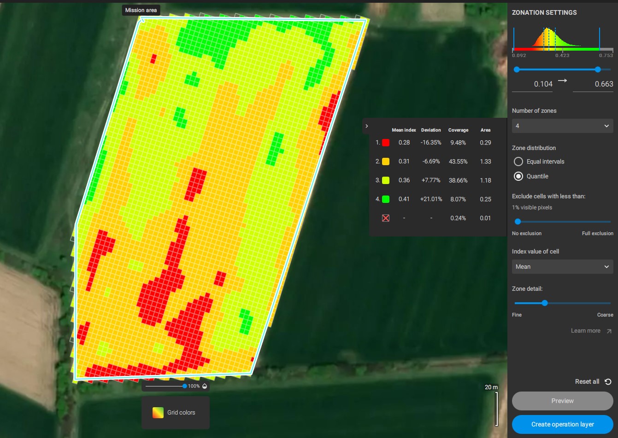Click the opacity droplet icon beside 100%
The image size is (618, 438).
pos(205,386)
